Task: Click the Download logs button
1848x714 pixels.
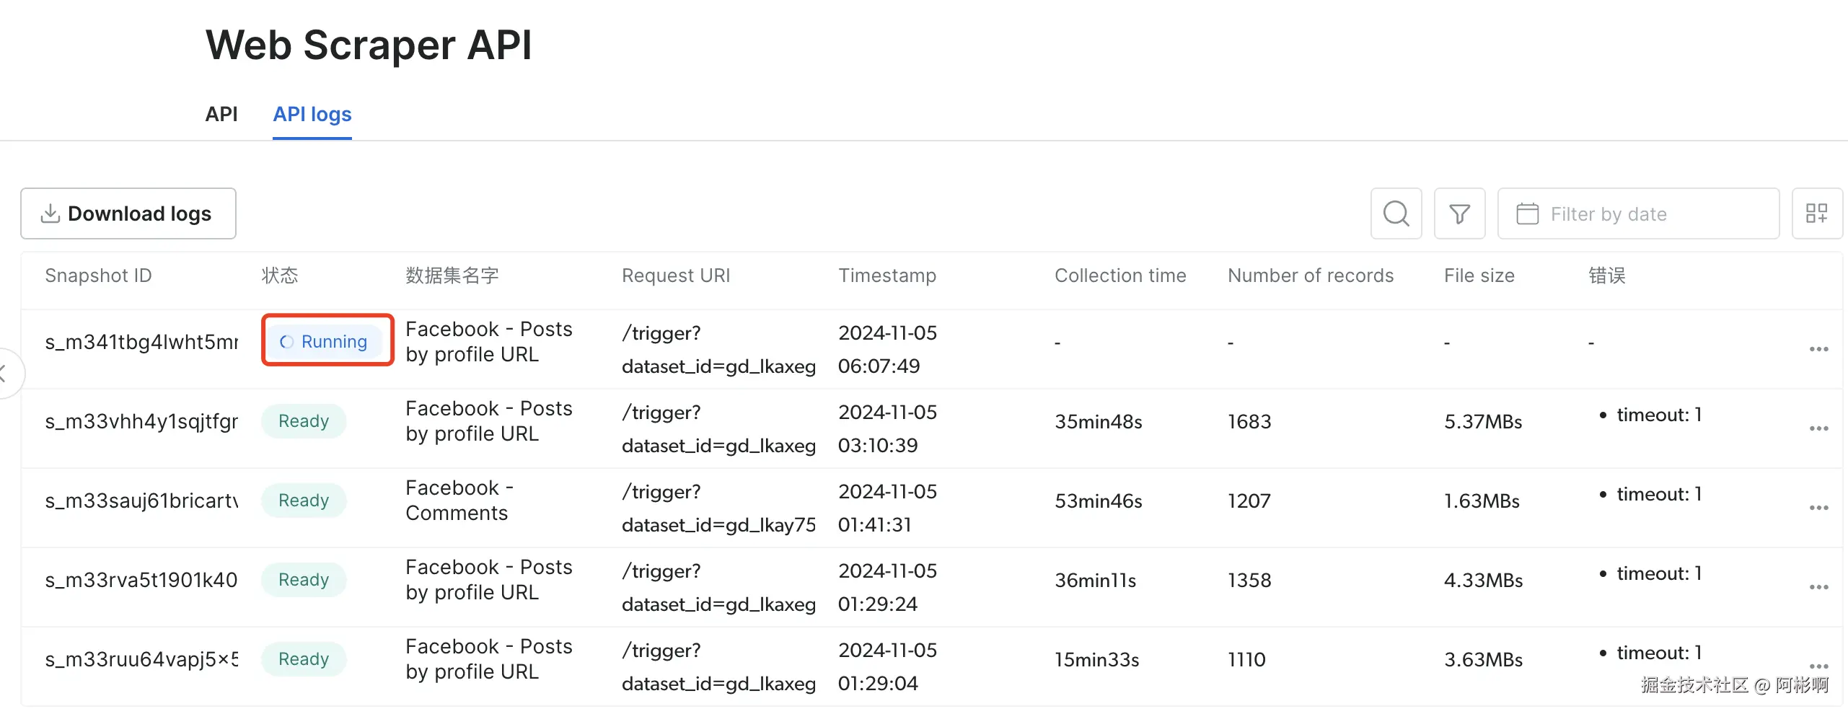Action: click(x=128, y=213)
